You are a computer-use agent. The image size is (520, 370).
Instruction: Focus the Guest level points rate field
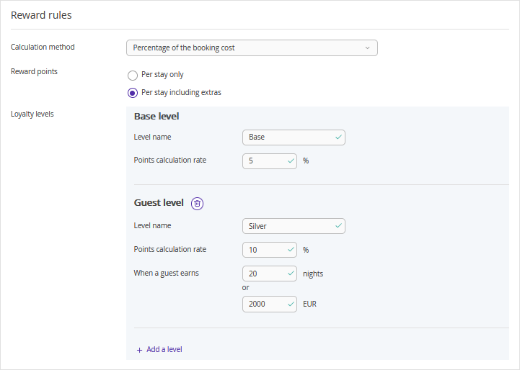point(269,250)
